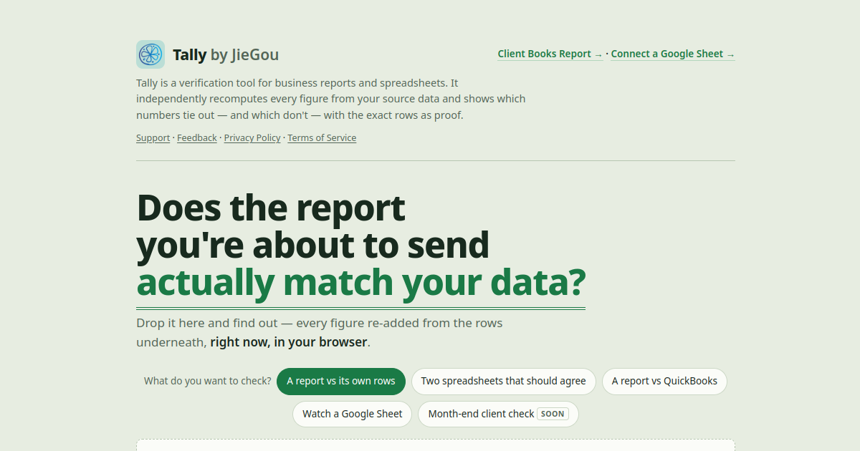View the Terms of Service page
Screen dimensions: 860x451
[322, 138]
